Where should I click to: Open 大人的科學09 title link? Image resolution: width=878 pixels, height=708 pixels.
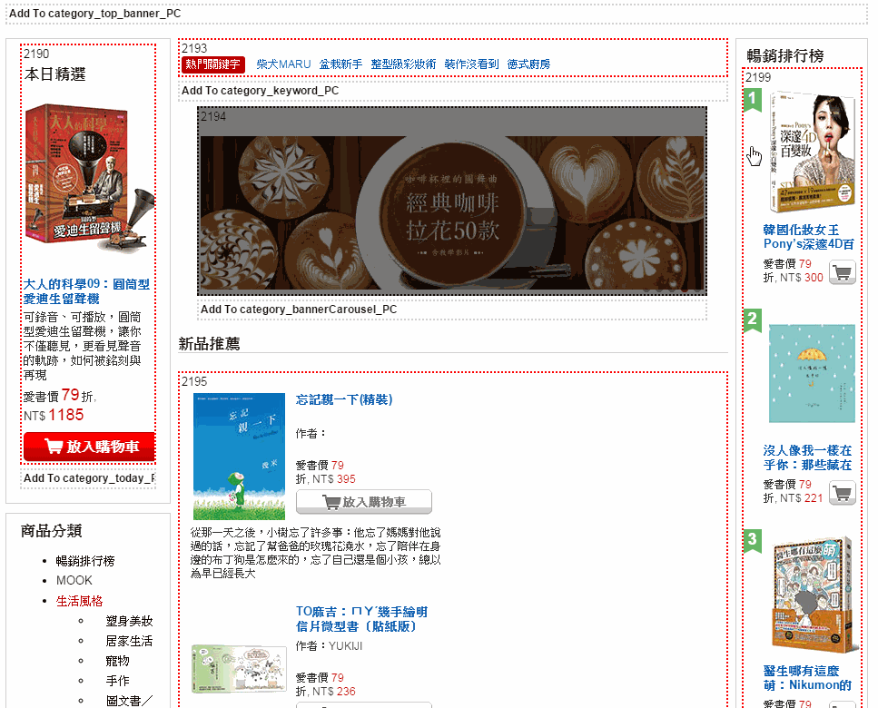(87, 291)
